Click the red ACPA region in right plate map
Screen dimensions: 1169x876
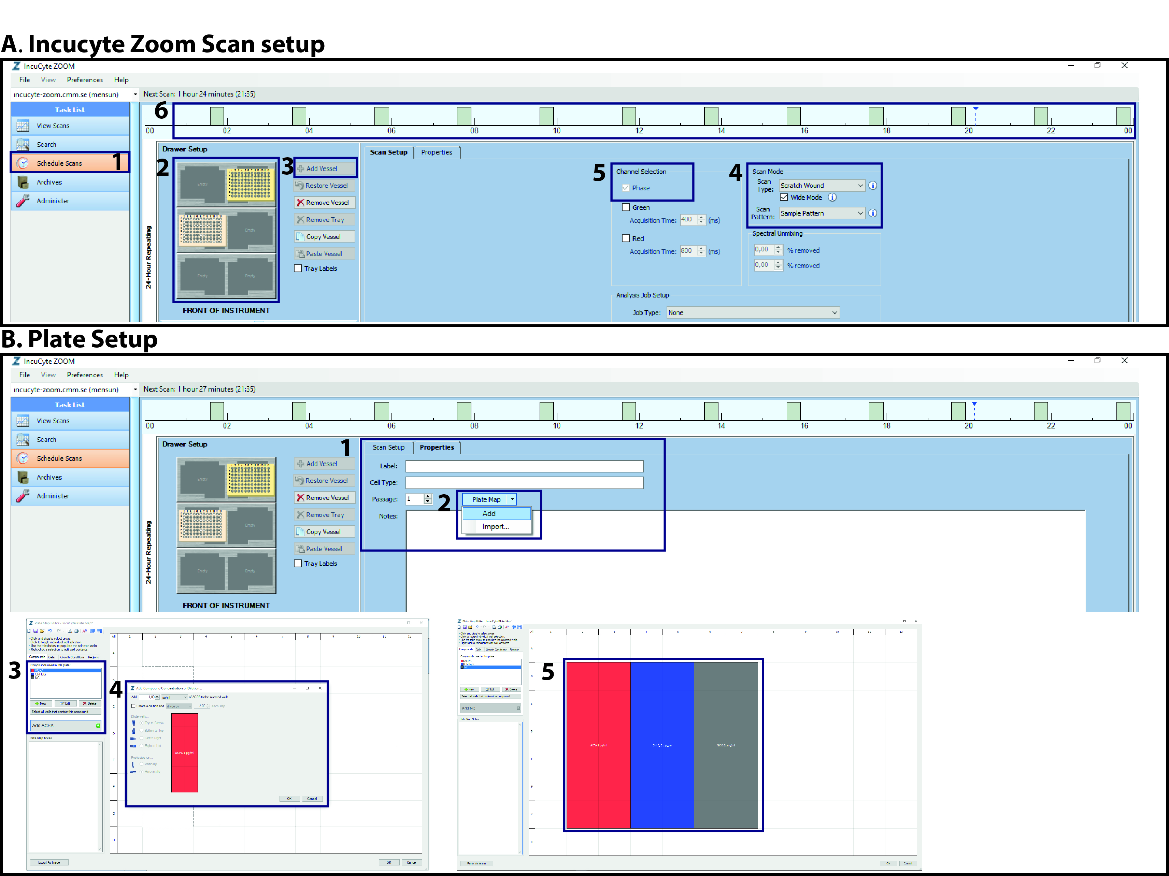tap(598, 746)
